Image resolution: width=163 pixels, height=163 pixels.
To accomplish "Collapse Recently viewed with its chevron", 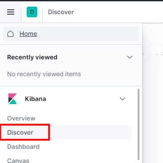I will pyautogui.click(x=130, y=57).
